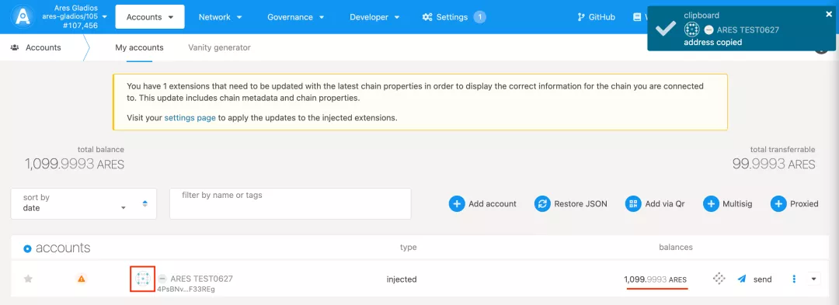Click the plus icon on Proxied
Viewport: 839px width, 305px height.
(778, 203)
